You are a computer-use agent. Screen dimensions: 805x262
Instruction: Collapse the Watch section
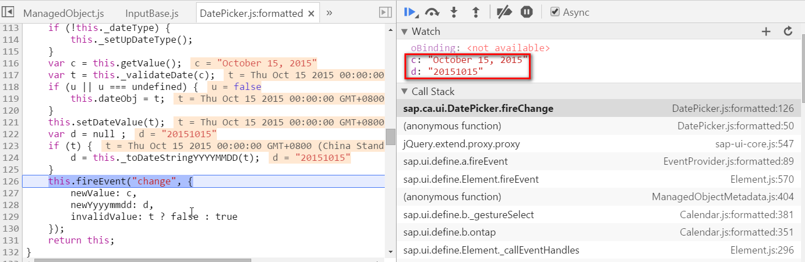tap(404, 31)
